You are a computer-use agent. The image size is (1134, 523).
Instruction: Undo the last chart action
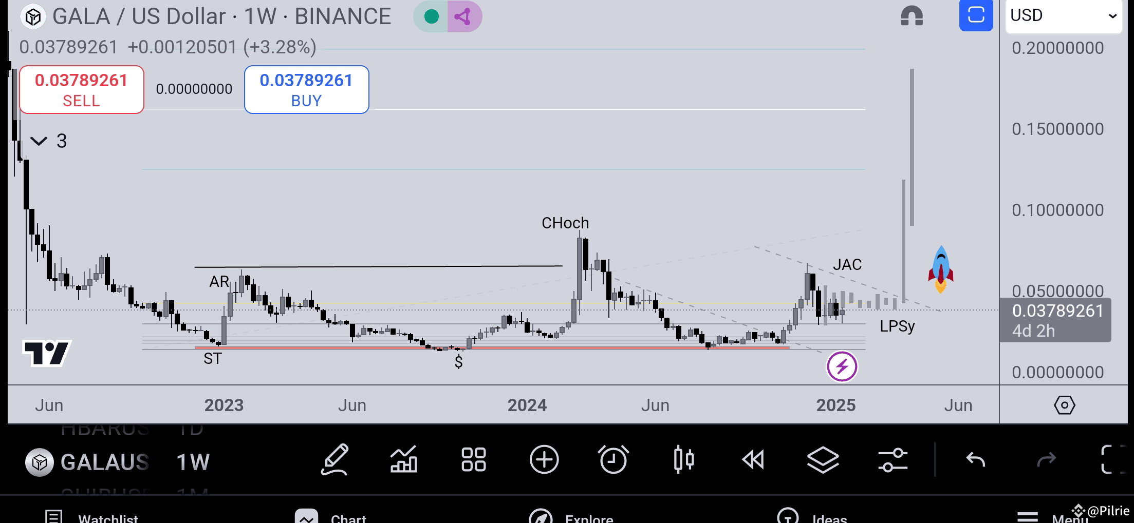pos(975,459)
